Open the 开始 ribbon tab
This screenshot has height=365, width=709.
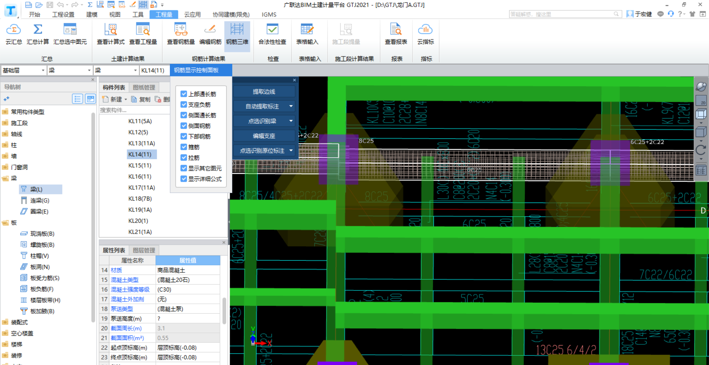pyautogui.click(x=34, y=14)
